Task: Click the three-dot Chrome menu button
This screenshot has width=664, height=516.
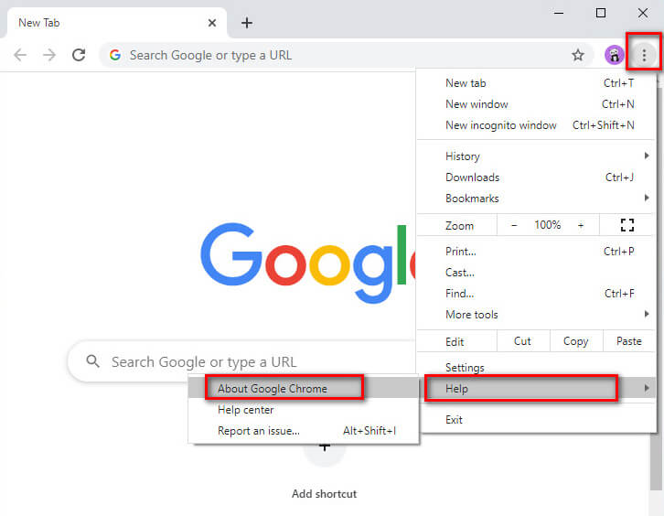Action: (x=644, y=55)
